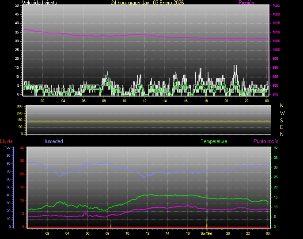Click the 40 temperature axis value
303x239 pixels.
tap(275, 148)
